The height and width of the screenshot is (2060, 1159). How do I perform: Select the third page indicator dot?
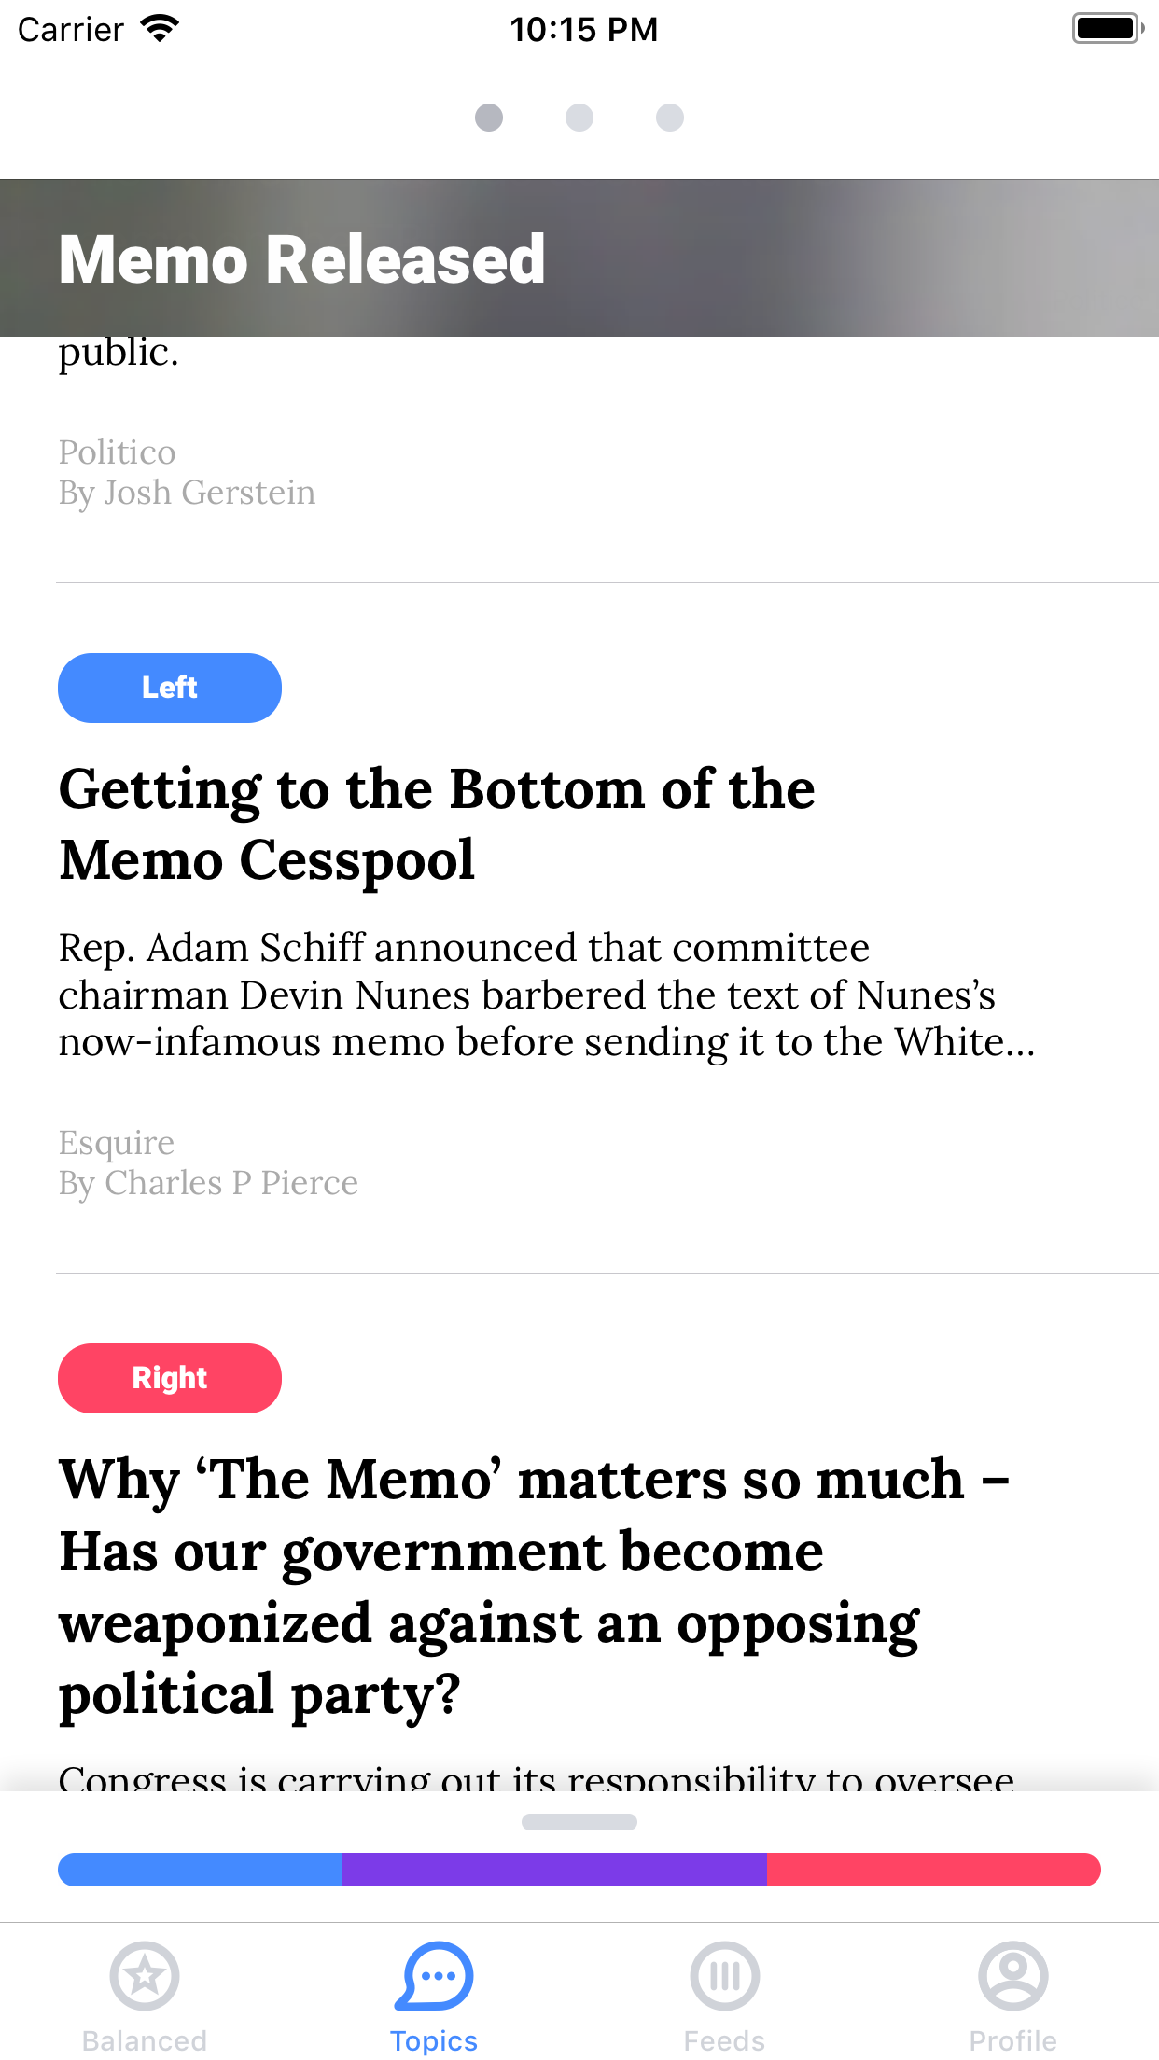pos(668,118)
